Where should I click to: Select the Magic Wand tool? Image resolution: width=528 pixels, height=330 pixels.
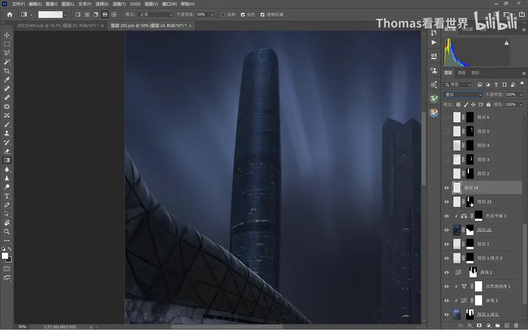point(7,62)
